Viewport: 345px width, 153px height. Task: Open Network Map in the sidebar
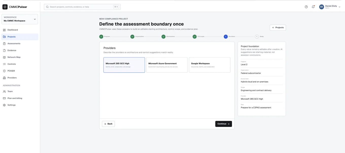coord(20,57)
